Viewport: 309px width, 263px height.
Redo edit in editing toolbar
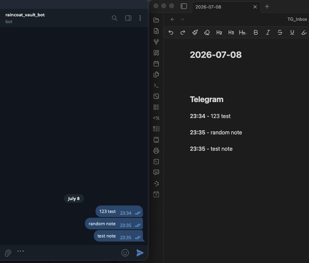coord(183,32)
